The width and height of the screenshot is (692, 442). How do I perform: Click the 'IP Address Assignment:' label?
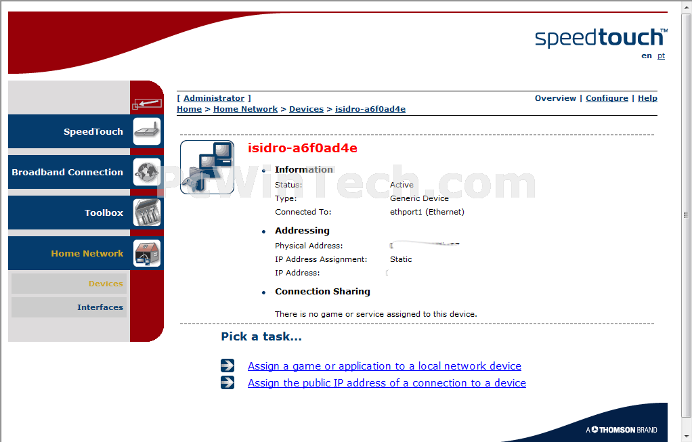[321, 259]
